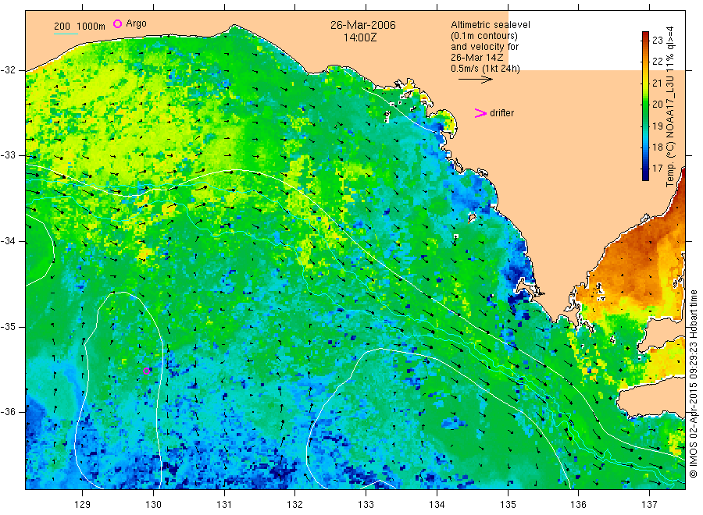Screen dimensions: 703x515
Task: Click the '1000m' isobath legend label
Action: tap(91, 27)
